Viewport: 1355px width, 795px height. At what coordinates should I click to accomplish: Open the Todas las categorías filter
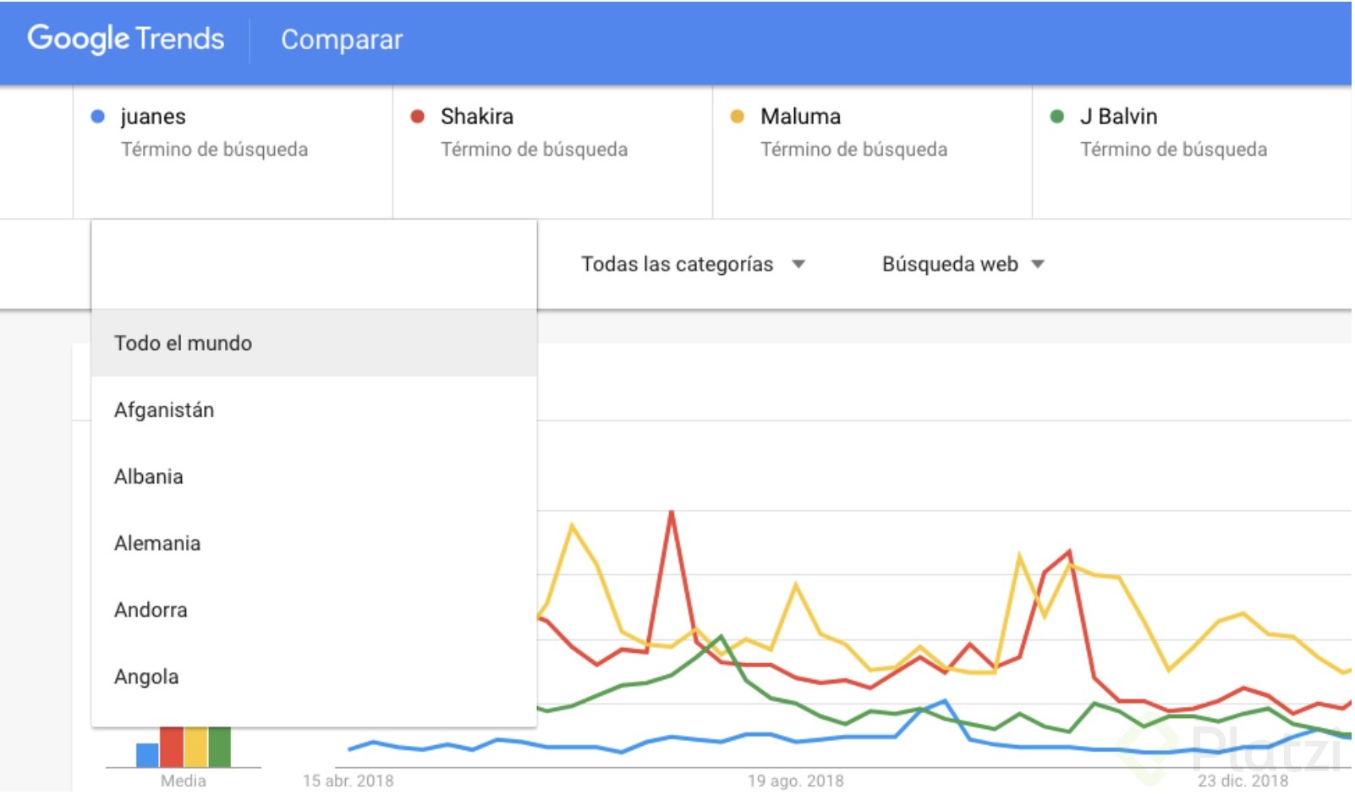693,265
